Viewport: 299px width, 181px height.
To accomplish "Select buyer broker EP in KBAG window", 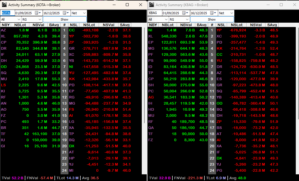I will pos(151,42).
